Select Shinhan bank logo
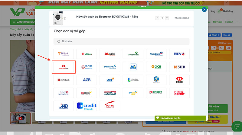Image resolution: width=242 pixels, height=135 pixels. point(156,80)
